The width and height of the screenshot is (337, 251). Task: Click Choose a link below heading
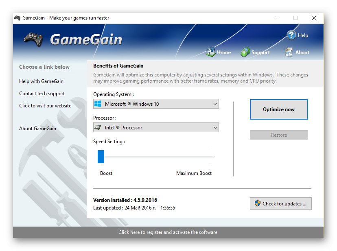(44, 67)
